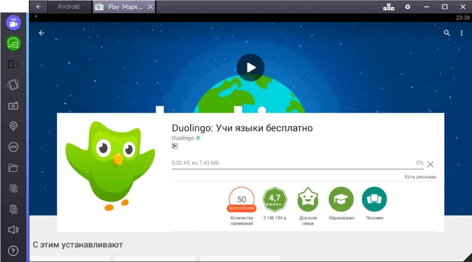Open the Похожие similar apps badge
The image size is (472, 262).
click(x=374, y=199)
